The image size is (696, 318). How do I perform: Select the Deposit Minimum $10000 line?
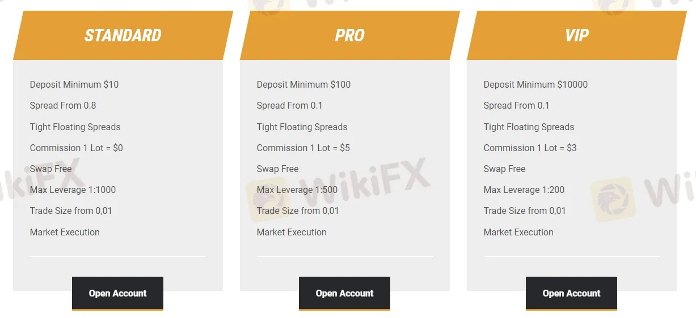535,84
